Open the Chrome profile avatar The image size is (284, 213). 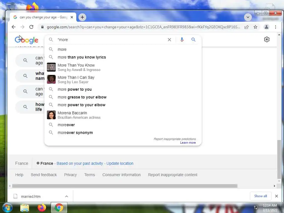(267, 27)
